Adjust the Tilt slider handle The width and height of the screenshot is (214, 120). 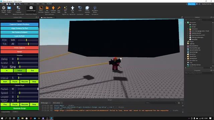click(x=28, y=44)
